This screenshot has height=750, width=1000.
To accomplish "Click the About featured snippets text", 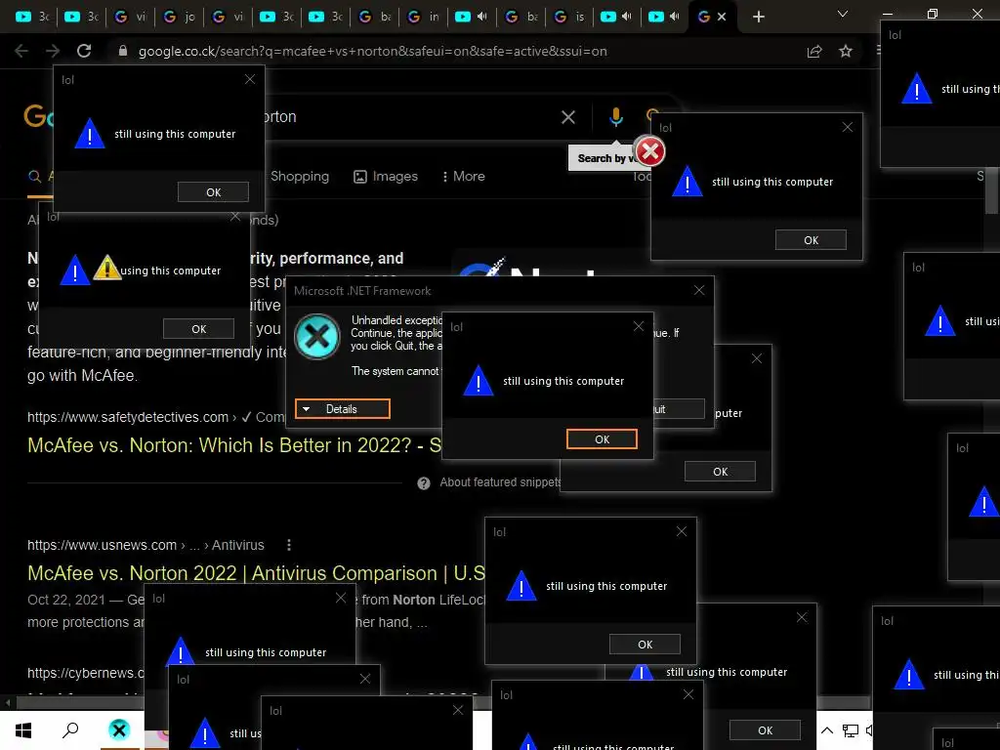I will [500, 482].
